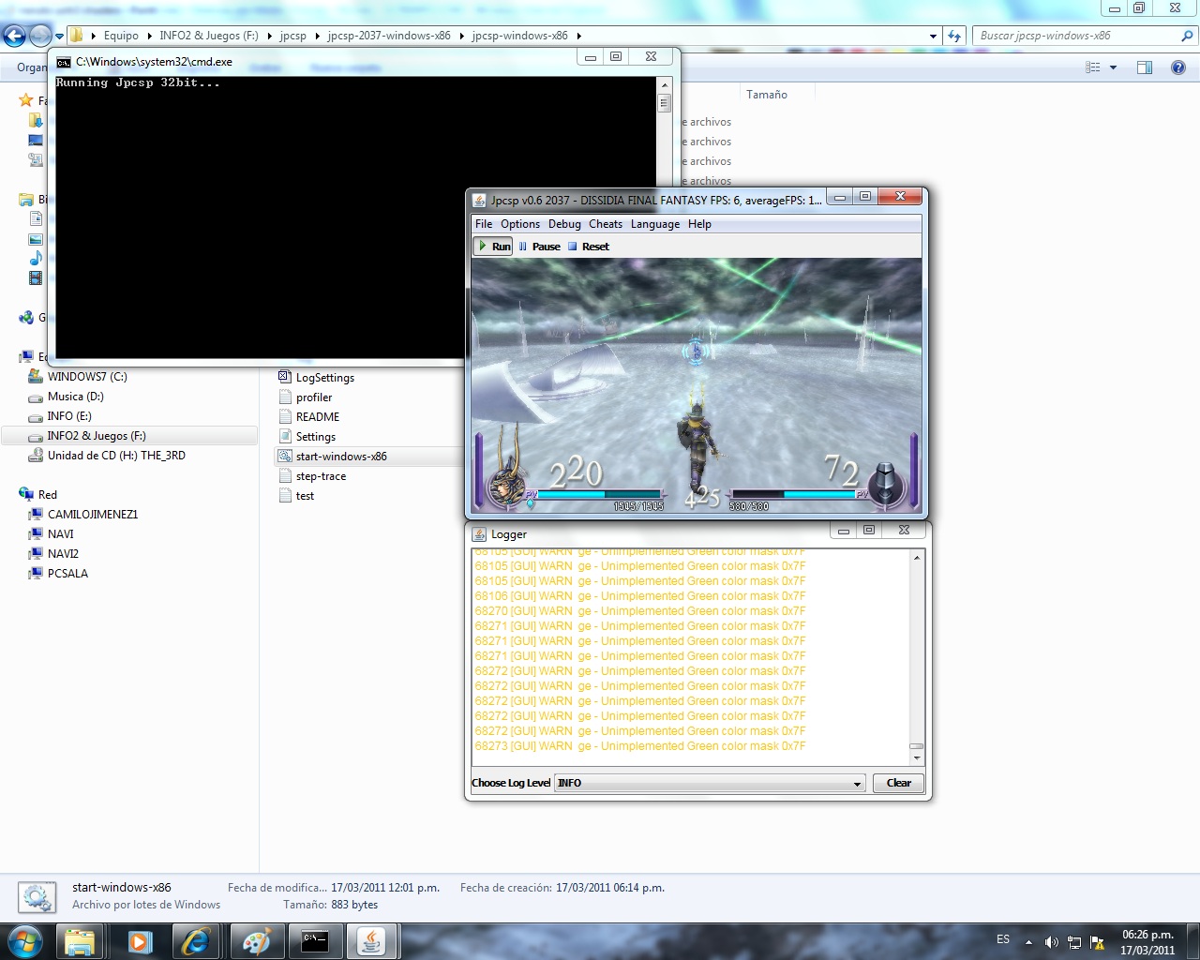Click the Run button in Jpcsp
Viewport: 1200px width, 960px height.
pyautogui.click(x=494, y=247)
